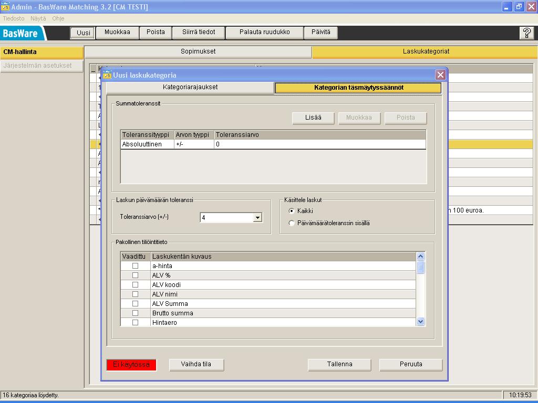
Task: Add a tolerance with the Lisää button
Action: point(313,118)
